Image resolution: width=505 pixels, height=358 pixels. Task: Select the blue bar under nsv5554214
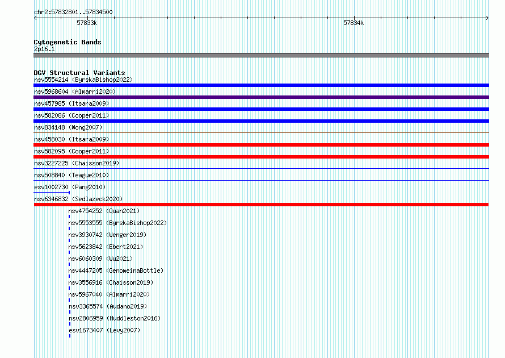261,85
